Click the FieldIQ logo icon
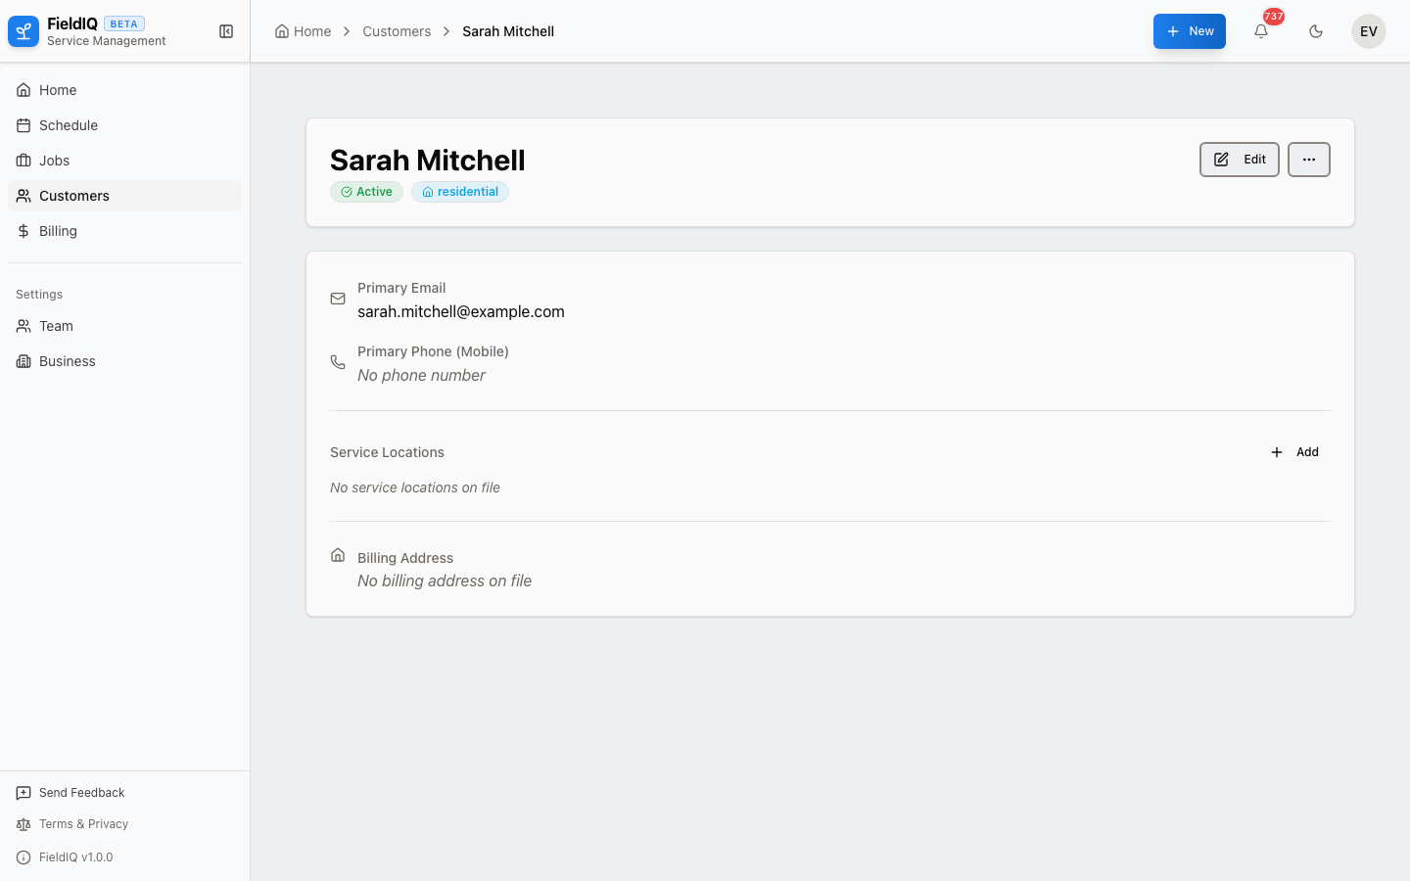Viewport: 1410px width, 881px height. [23, 30]
